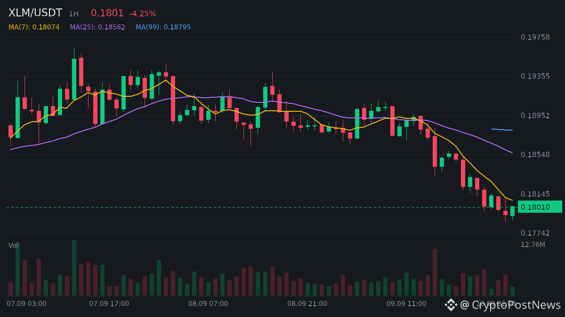Click the 09.09 11:00 time axis label
Viewport: 565px width, 317px height.
click(406, 303)
